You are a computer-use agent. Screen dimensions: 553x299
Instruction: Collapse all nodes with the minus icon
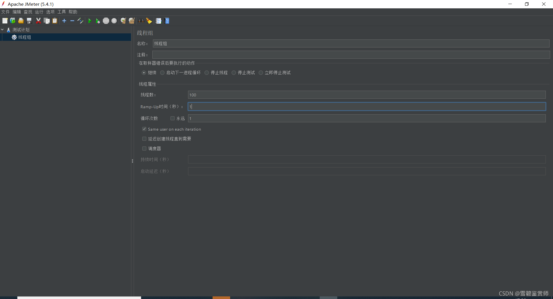72,21
